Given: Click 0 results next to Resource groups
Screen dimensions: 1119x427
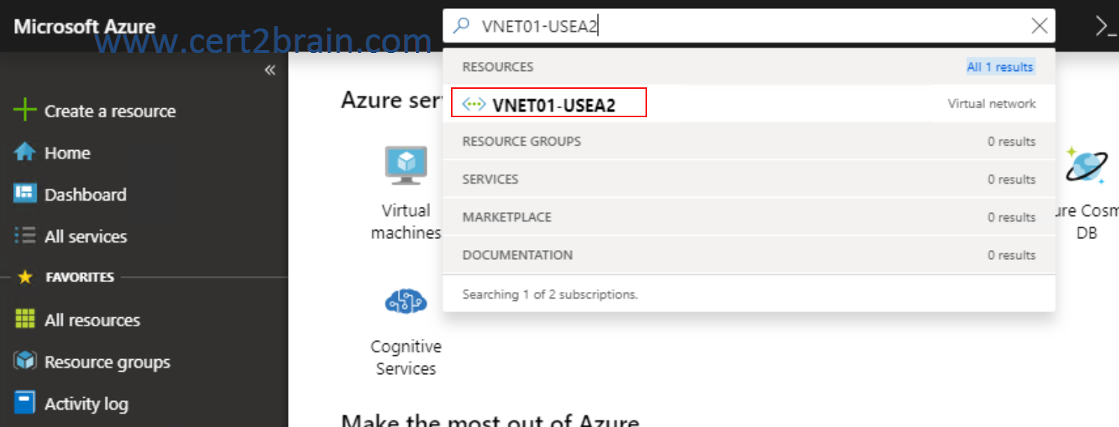Looking at the screenshot, I should [x=1011, y=141].
